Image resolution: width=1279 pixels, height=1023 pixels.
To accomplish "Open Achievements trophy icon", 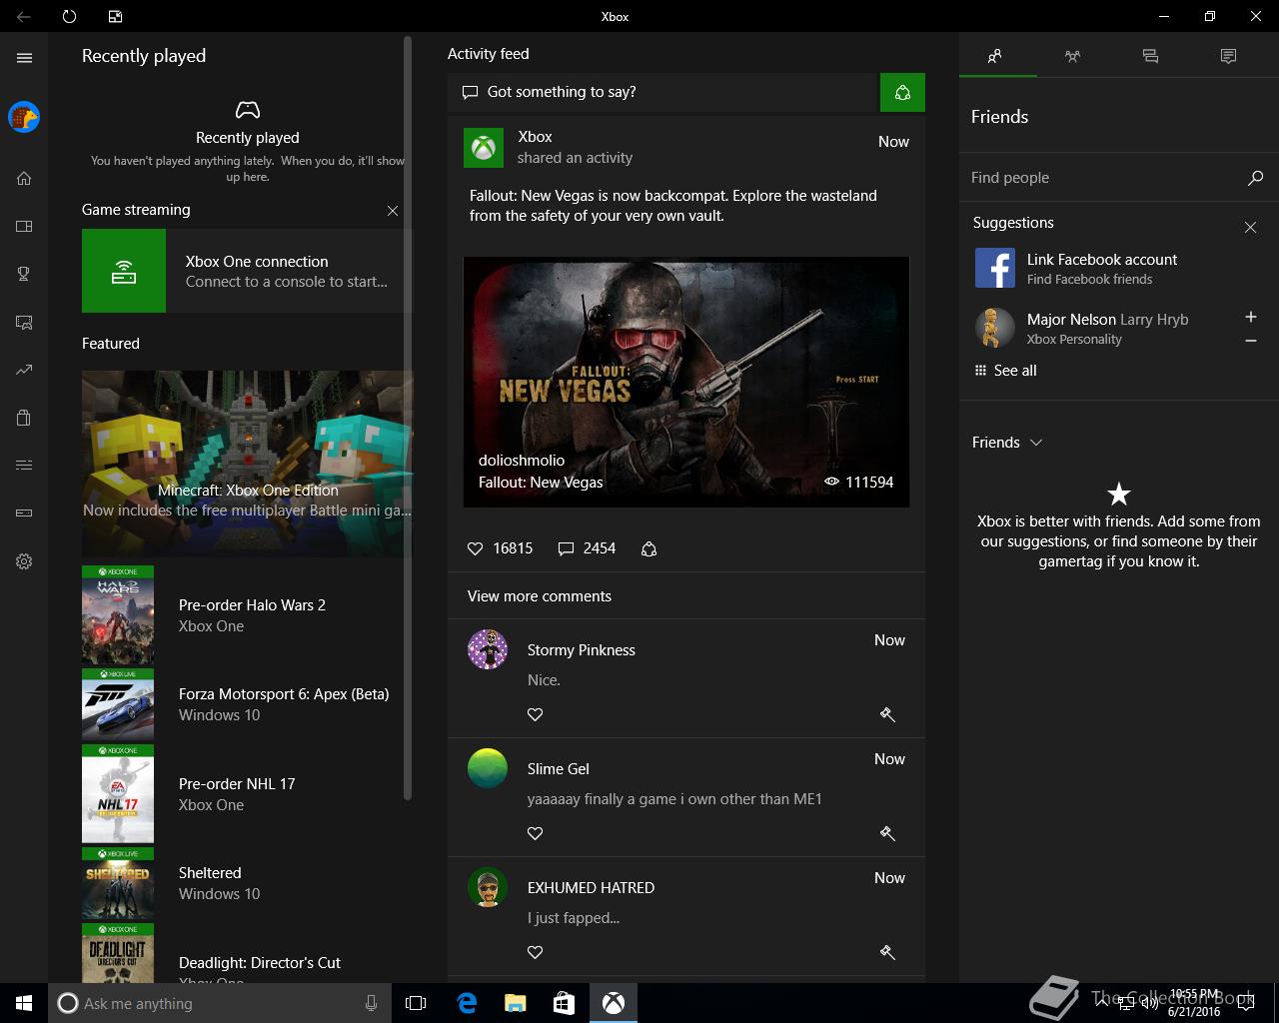I will click(24, 274).
